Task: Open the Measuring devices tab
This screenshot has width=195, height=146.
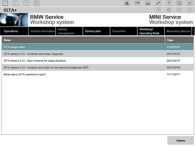Action: tap(178, 31)
